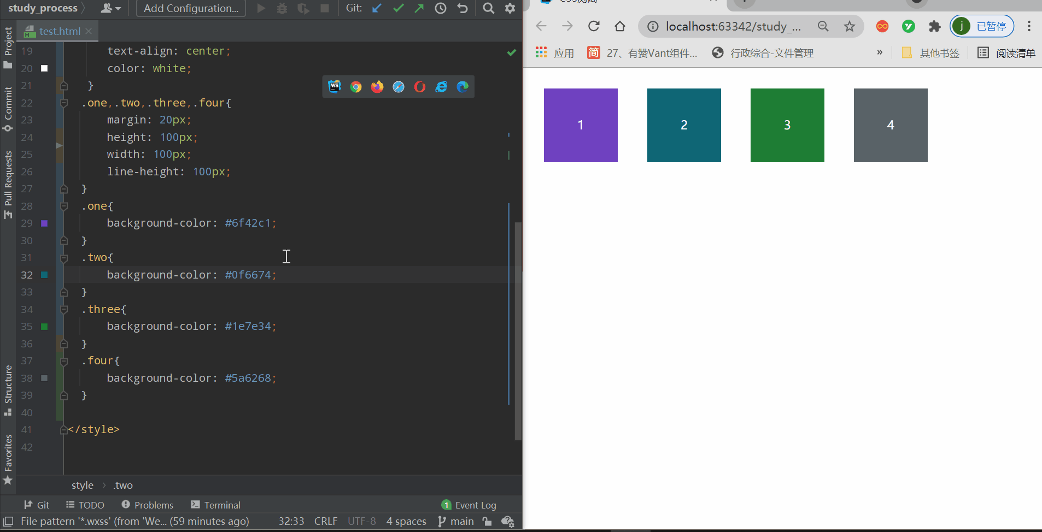Image resolution: width=1042 pixels, height=532 pixels.
Task: Click the Git push arrow icon
Action: tap(419, 8)
